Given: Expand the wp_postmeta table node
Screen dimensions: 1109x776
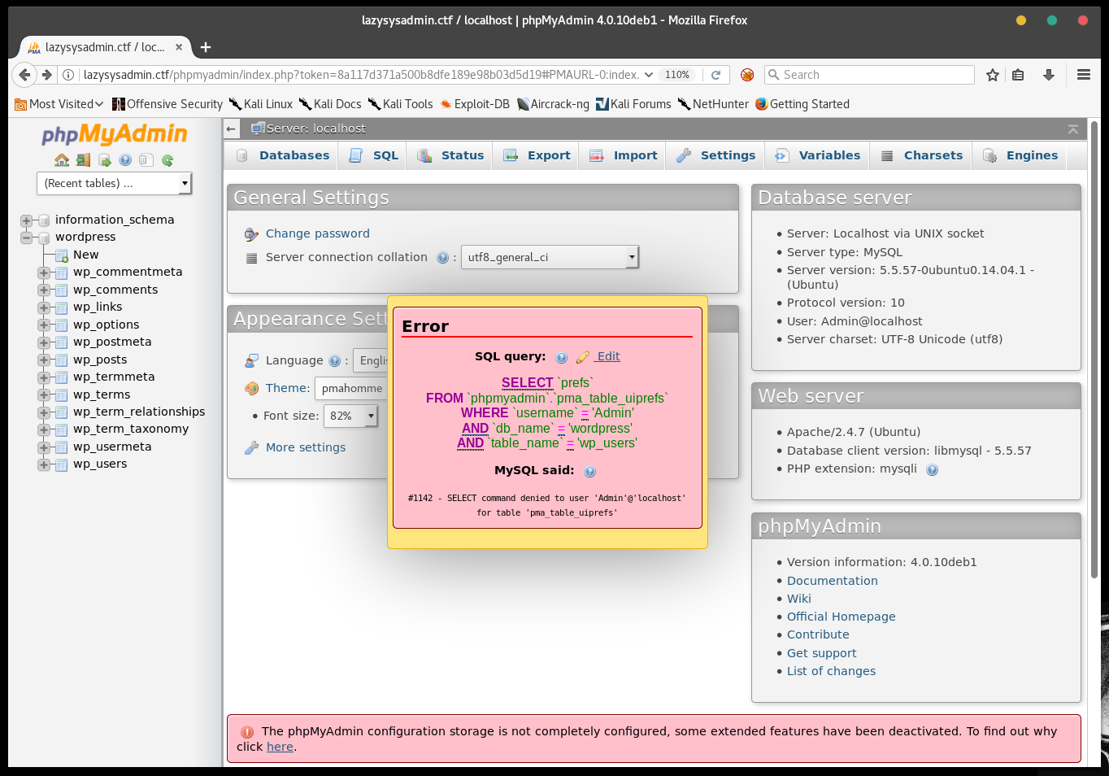Looking at the screenshot, I should 43,342.
